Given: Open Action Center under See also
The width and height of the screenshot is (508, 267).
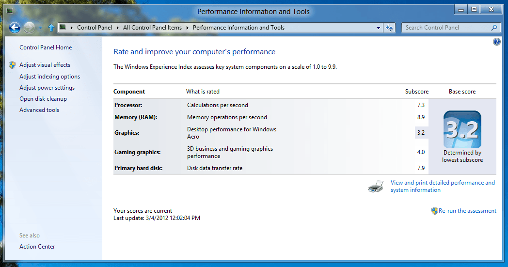Looking at the screenshot, I should pos(37,247).
